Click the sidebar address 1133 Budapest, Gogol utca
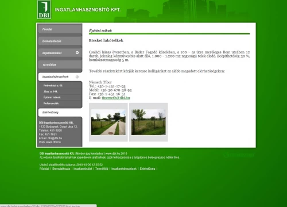The width and height of the screenshot is (287, 207). click(x=58, y=126)
